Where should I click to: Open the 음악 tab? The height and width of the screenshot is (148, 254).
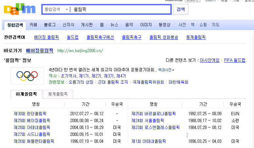(x=129, y=25)
